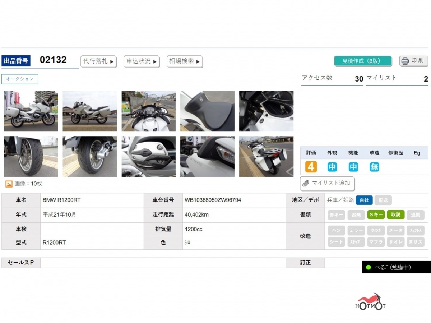Viewport: 431px width, 323px height.
Task: Toggle the green Sキー tag
Action: click(x=376, y=215)
